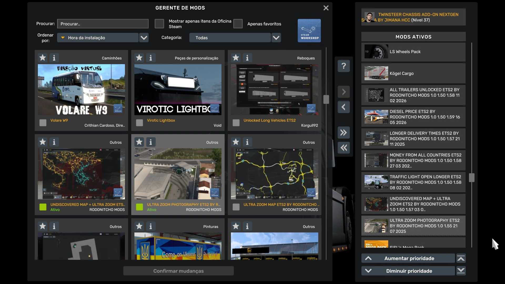
Task: Open info for Volare W9 mod
Action: [54, 58]
